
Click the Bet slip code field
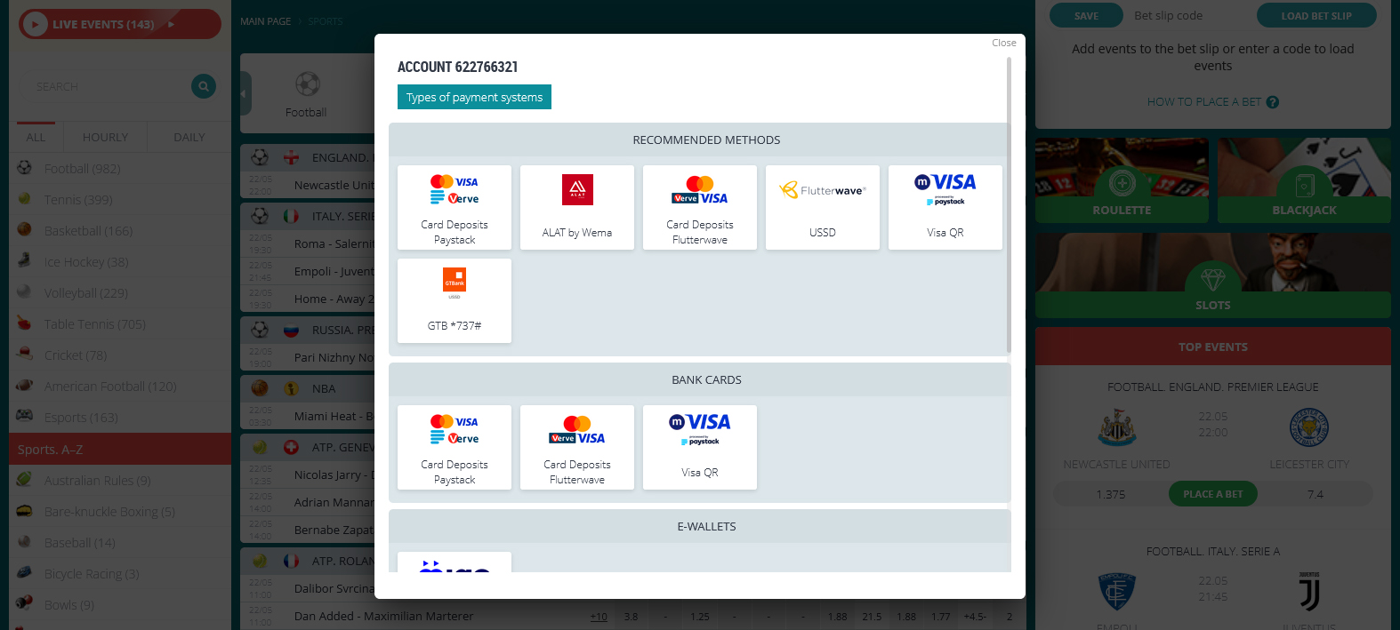[x=1190, y=16]
